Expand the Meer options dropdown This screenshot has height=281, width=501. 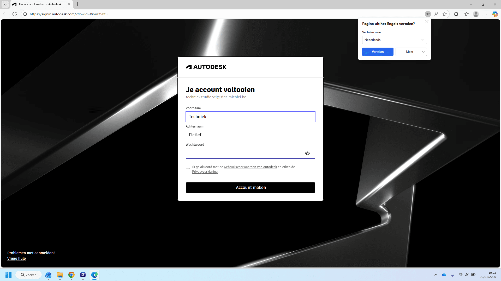411,52
